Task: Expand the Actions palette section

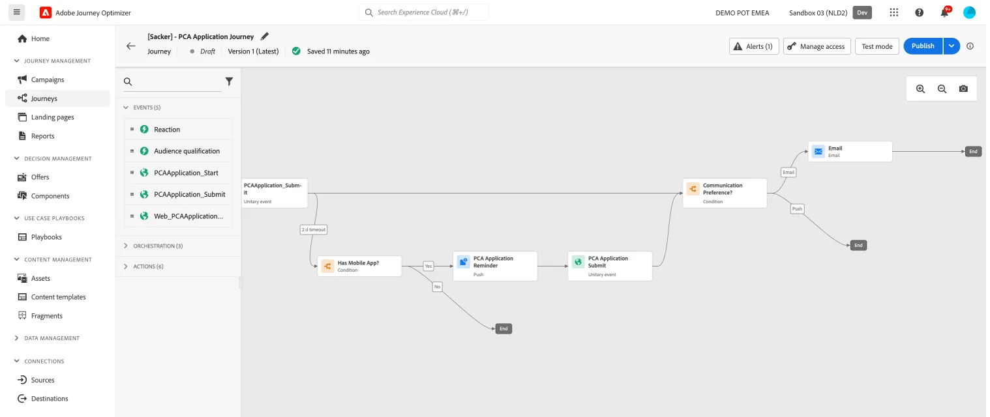Action: [126, 266]
